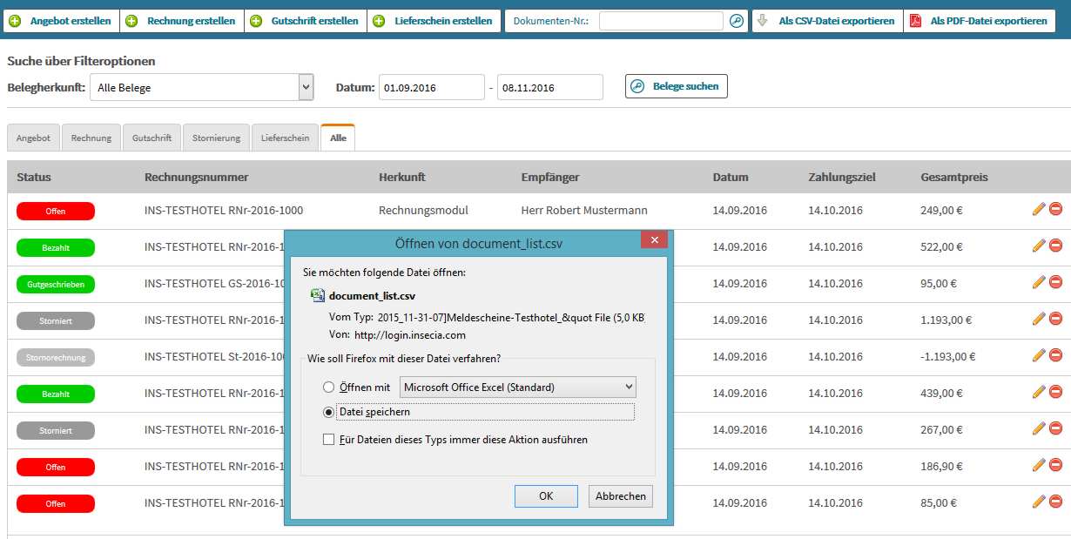Switch to the Angebot tab
Image resolution: width=1071 pixels, height=539 pixels.
pyautogui.click(x=33, y=138)
